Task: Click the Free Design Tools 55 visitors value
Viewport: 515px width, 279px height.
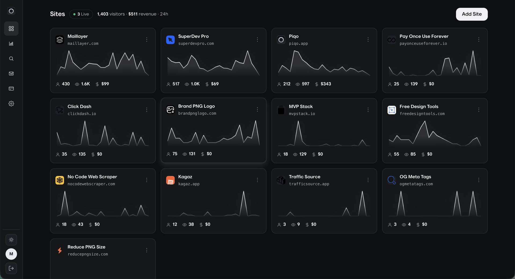Action: tap(396, 154)
